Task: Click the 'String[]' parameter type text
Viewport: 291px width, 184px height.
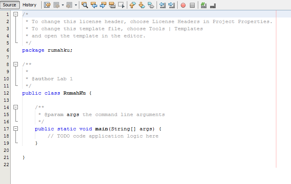Action: (x=123, y=129)
